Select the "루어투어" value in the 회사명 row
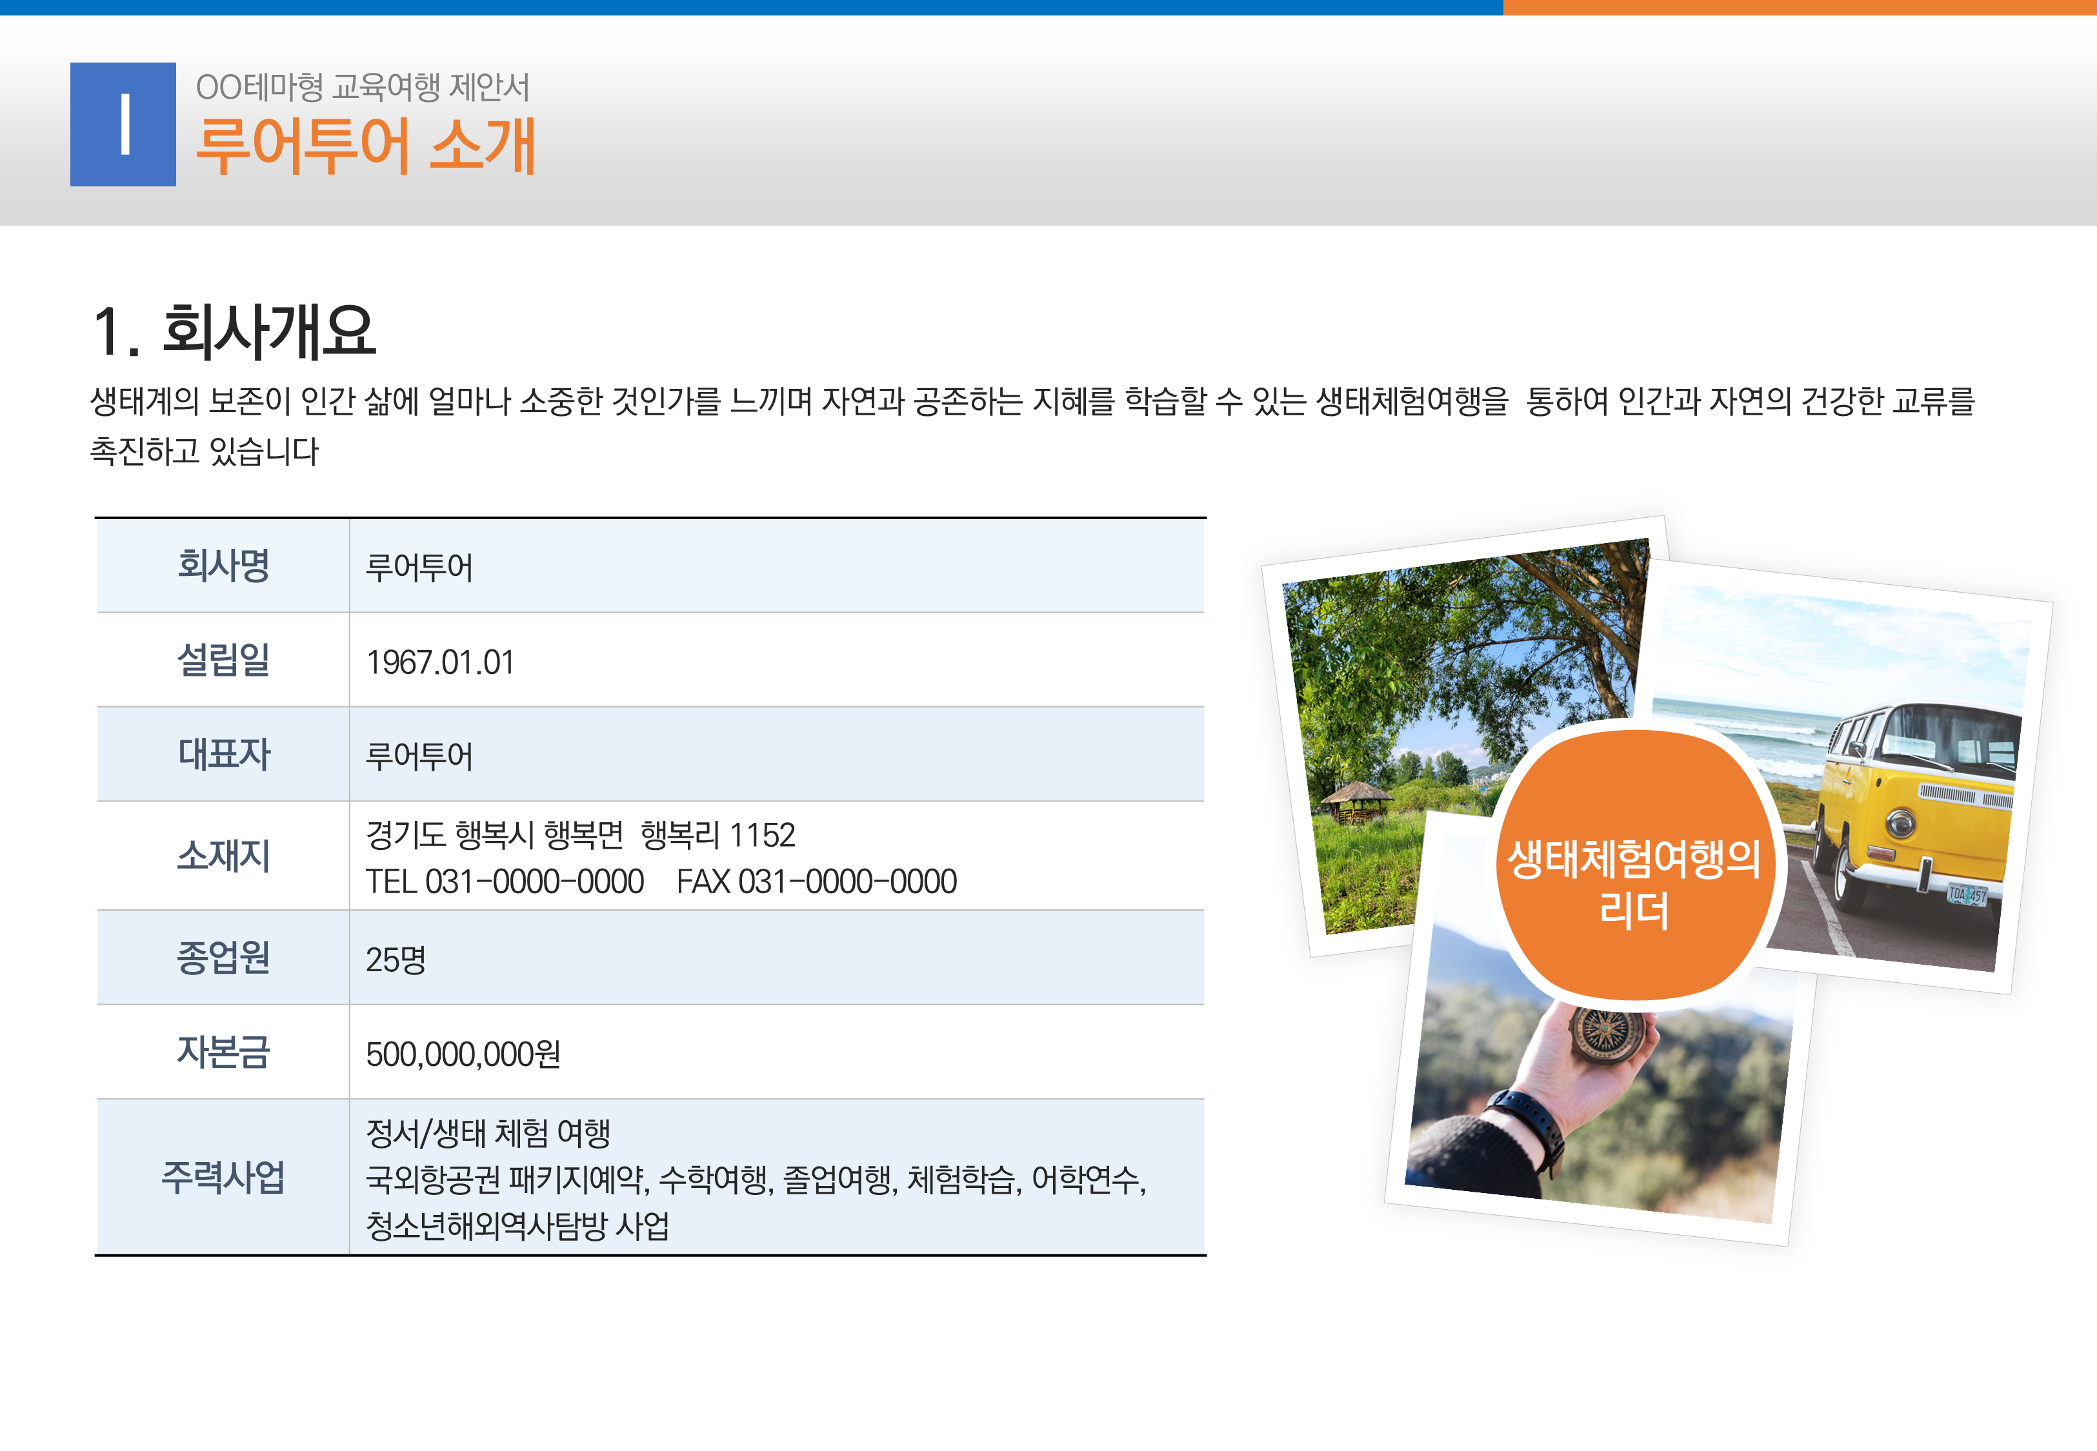 tap(419, 568)
